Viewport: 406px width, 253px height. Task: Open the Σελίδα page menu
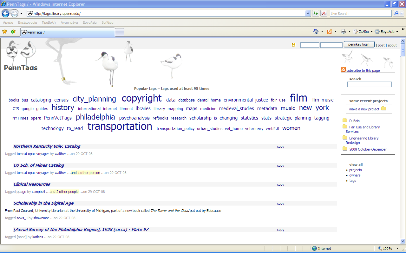[x=363, y=32]
